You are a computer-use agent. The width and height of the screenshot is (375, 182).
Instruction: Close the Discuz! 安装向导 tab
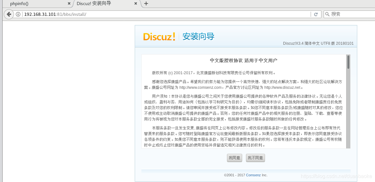pos(136,3)
